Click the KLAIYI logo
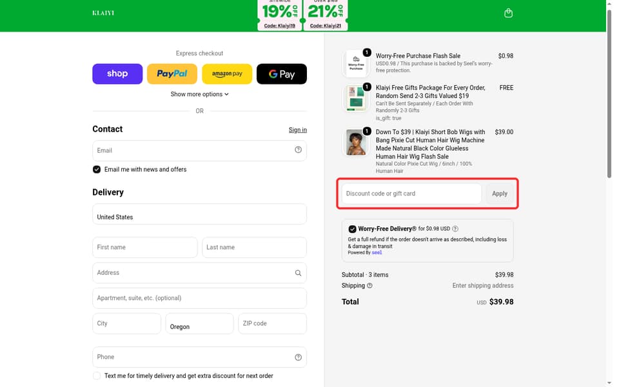 click(x=103, y=13)
